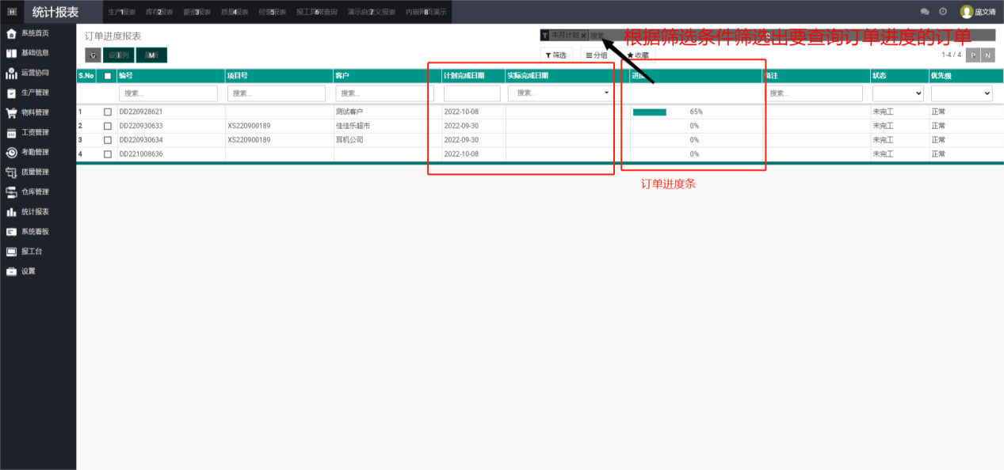Image resolution: width=1004 pixels, height=470 pixels.
Task: Open the 库存报表 top menu item
Action: click(x=158, y=12)
